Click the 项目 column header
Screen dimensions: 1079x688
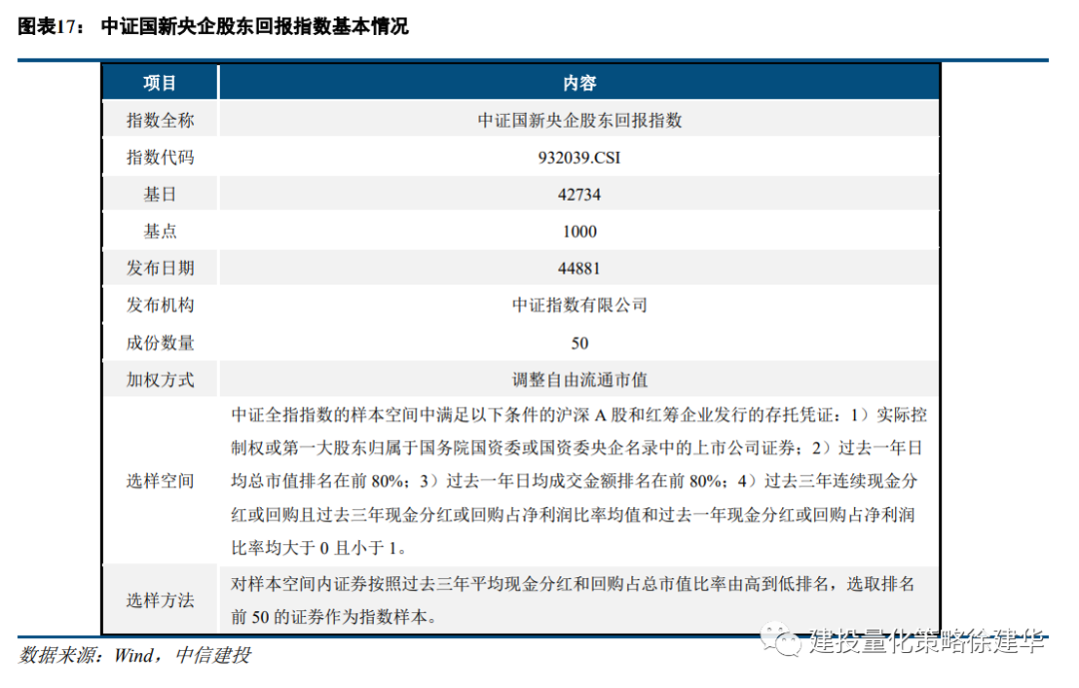click(x=160, y=83)
